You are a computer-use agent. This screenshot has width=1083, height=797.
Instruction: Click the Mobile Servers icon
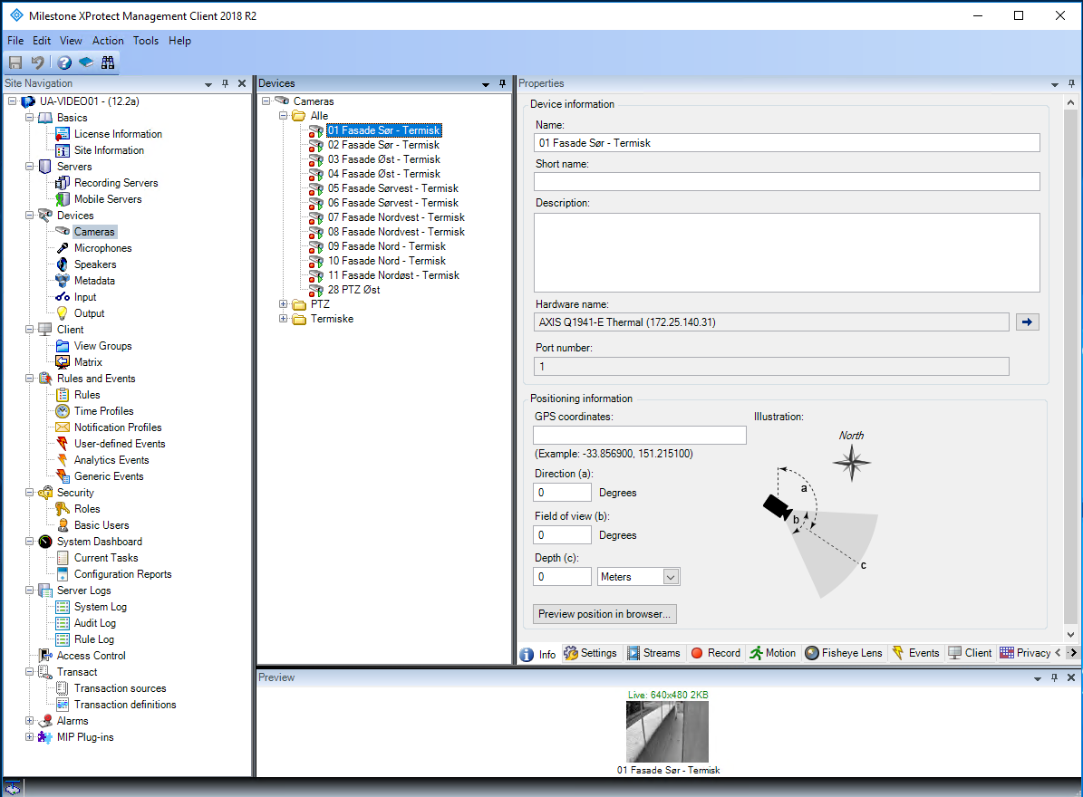coord(63,199)
